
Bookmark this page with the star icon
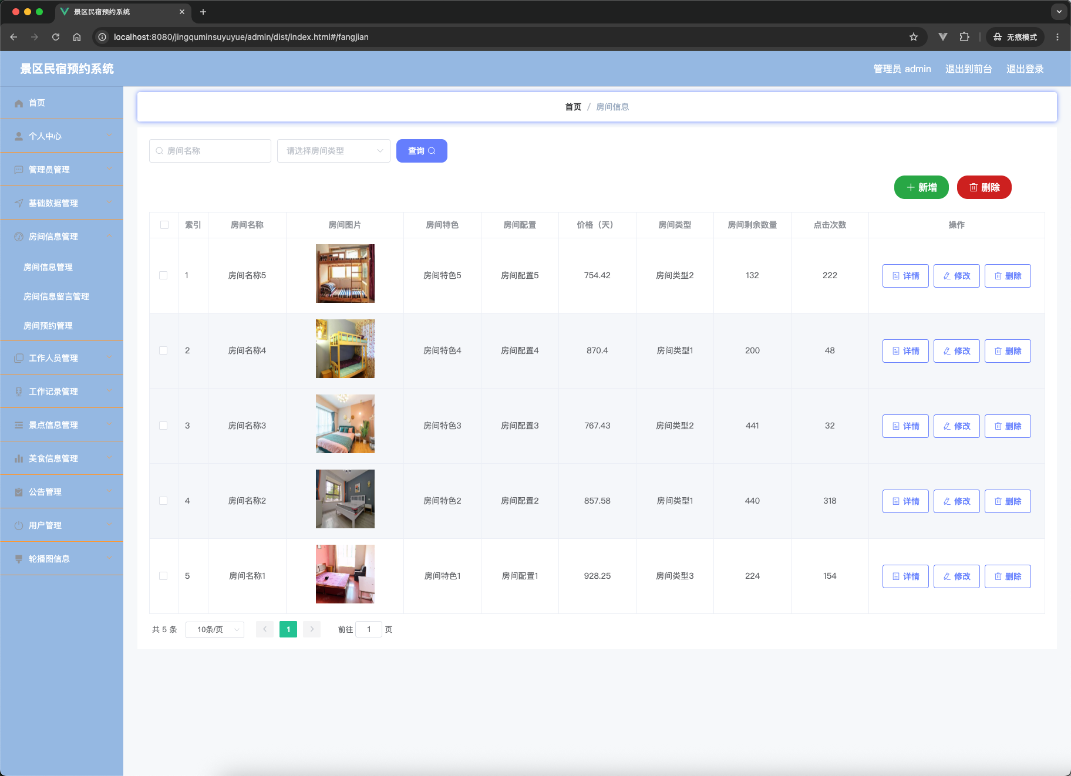tap(914, 37)
